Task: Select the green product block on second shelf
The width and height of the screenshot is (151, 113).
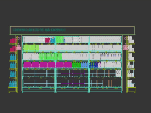Action: tap(31, 48)
